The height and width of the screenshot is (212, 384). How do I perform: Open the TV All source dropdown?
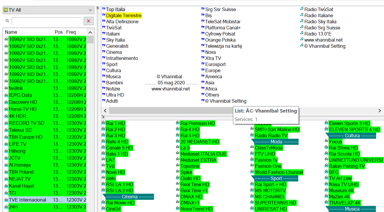[90, 10]
